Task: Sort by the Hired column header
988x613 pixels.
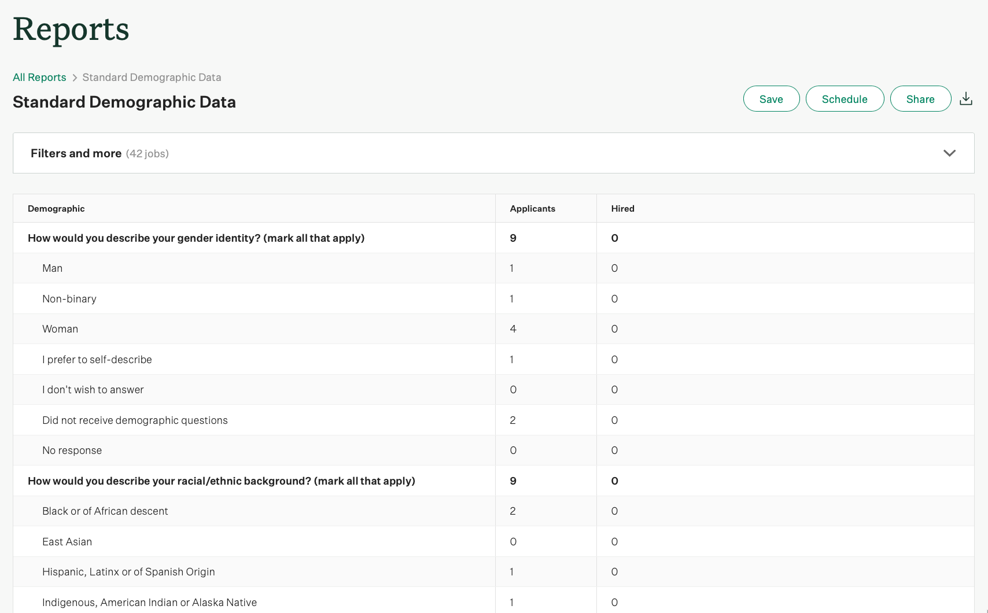Action: click(x=622, y=208)
